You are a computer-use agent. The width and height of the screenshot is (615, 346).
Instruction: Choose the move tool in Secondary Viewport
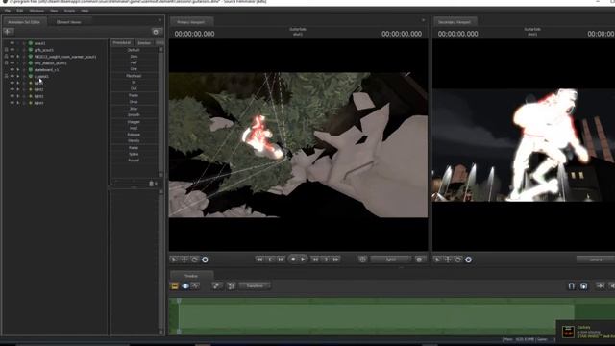coord(448,259)
